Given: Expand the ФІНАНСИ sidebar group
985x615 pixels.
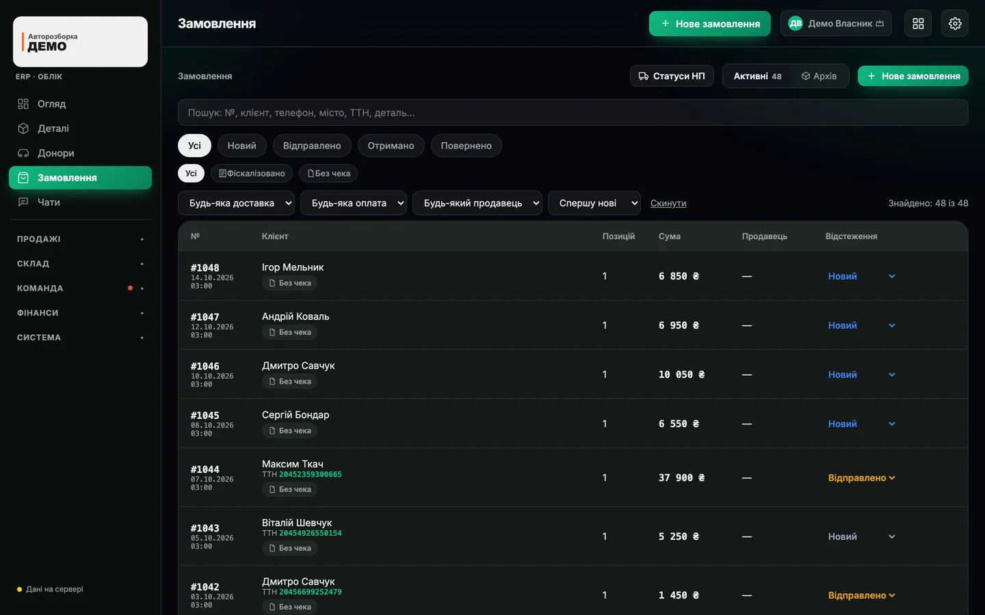Looking at the screenshot, I should click(80, 313).
